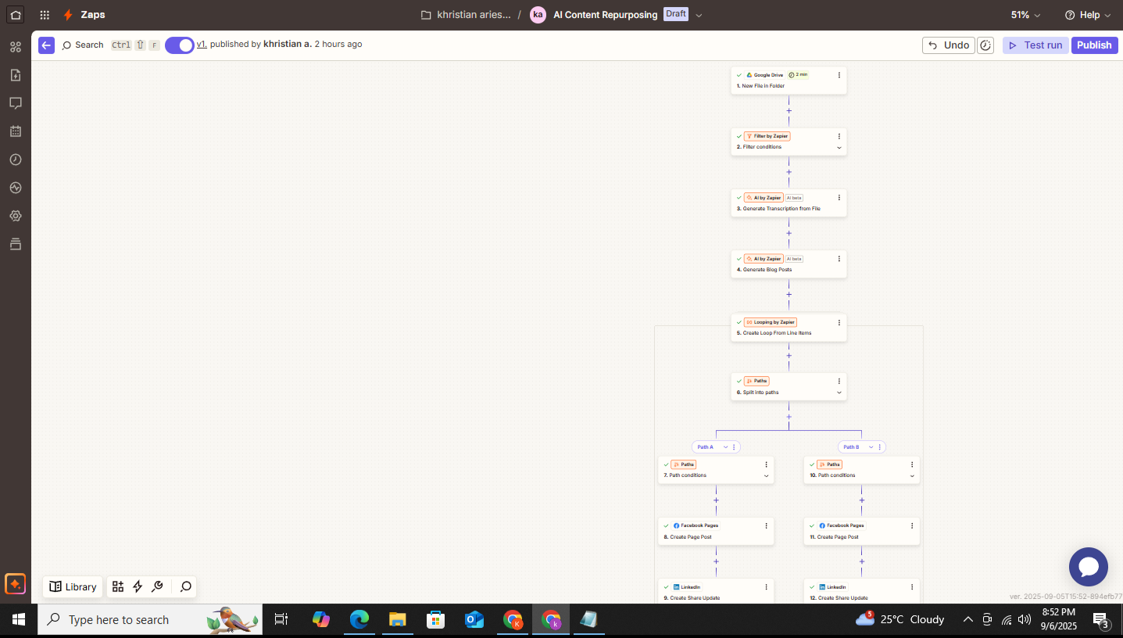Open the Help menu
This screenshot has height=638, width=1123.
click(1088, 15)
